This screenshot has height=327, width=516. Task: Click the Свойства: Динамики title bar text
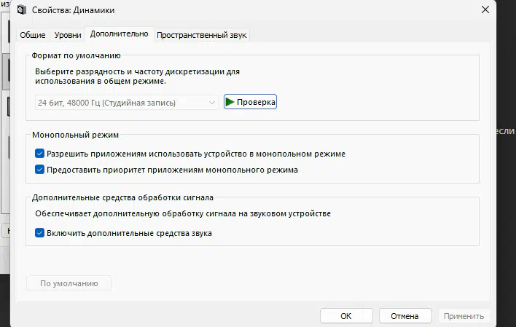coord(73,10)
